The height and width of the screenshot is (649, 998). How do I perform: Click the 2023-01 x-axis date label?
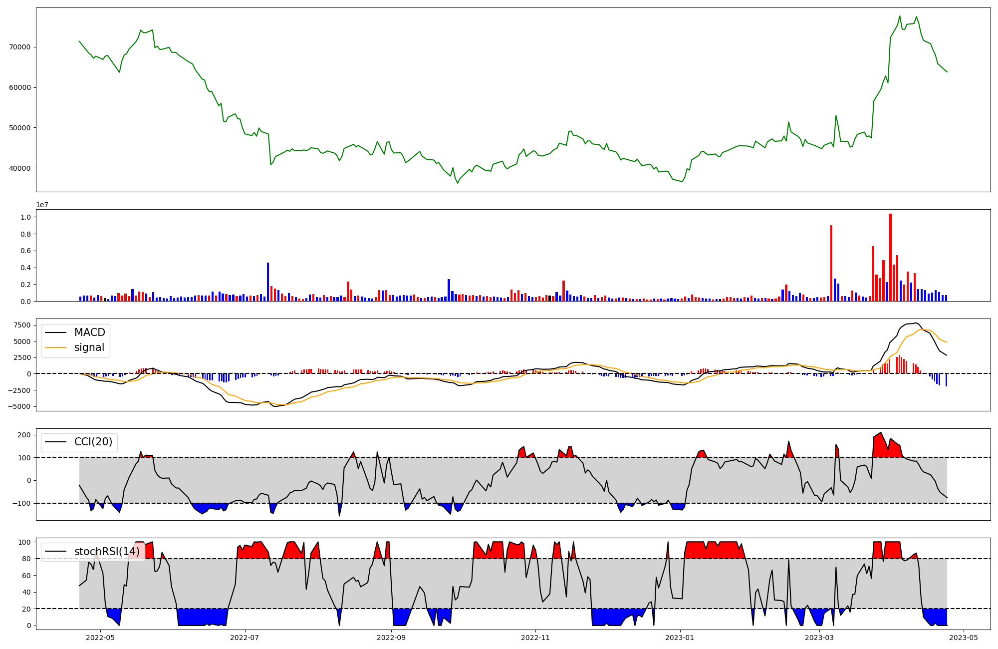[x=680, y=637]
